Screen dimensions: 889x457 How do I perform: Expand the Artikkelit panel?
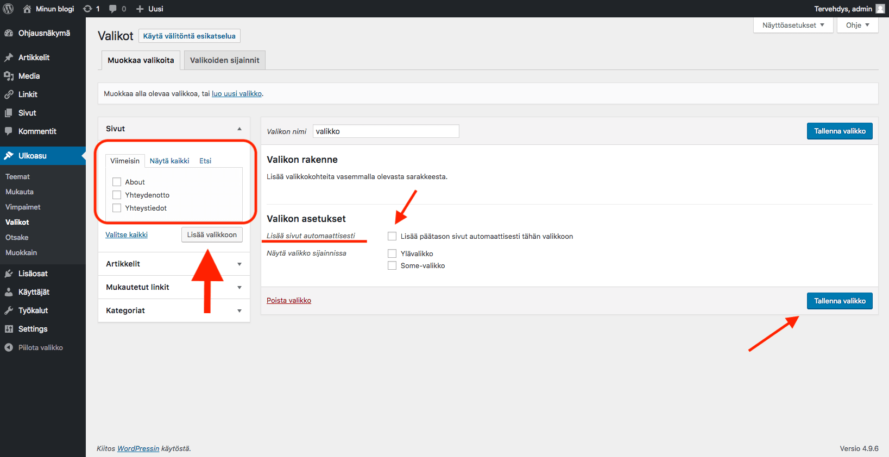(x=174, y=264)
